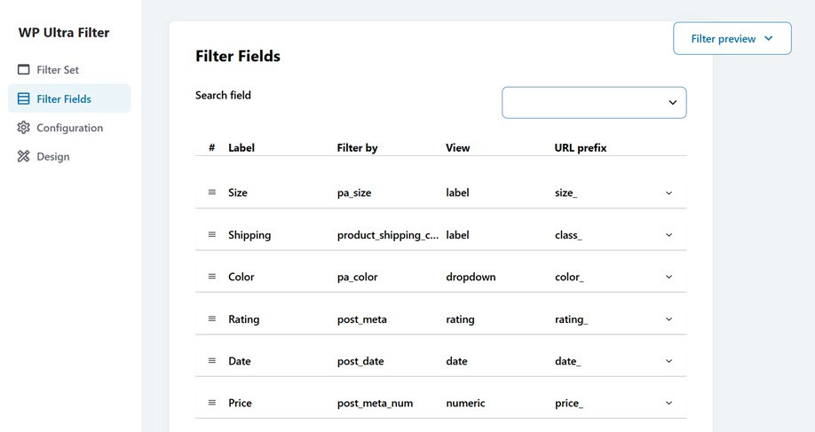Screen dimensions: 815x432
Task: Click the Shipping row drag handle
Action: (212, 235)
